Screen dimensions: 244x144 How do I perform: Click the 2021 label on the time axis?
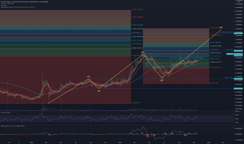click(x=120, y=142)
